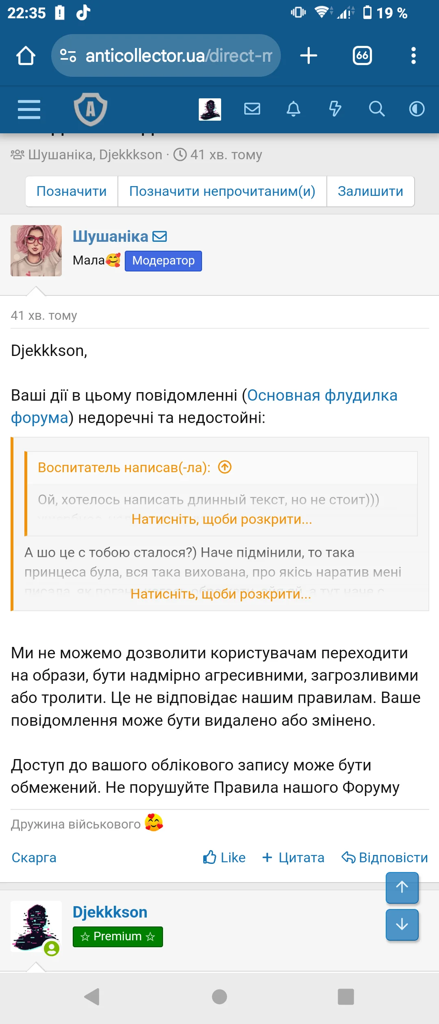The image size is (439, 1024).
Task: Toggle the dark/light theme switcher
Action: 417,109
